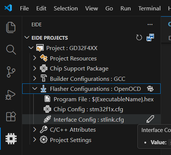
Task: Expand the Chip Support Package node
Action: (35, 68)
